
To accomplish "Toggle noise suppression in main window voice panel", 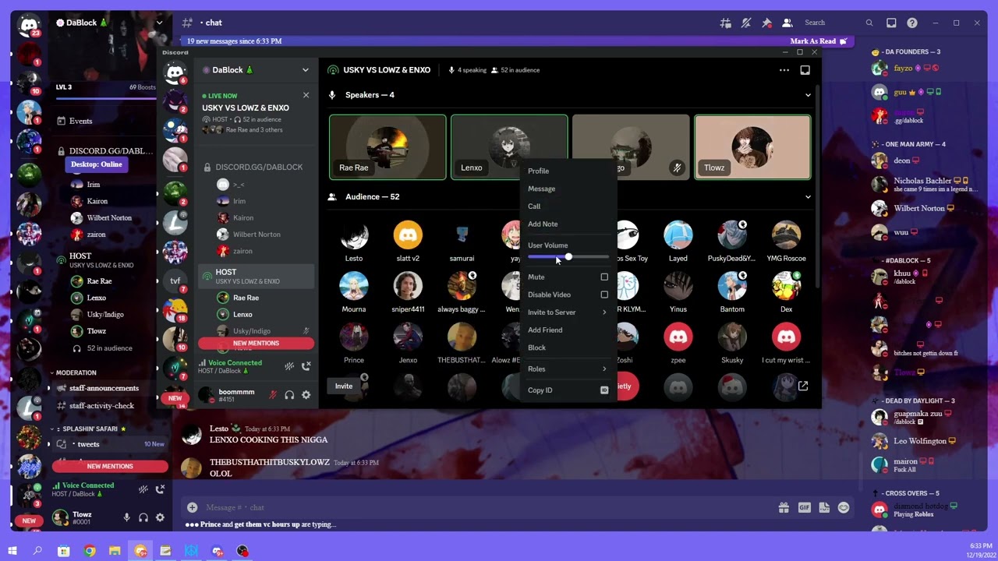I will (143, 489).
